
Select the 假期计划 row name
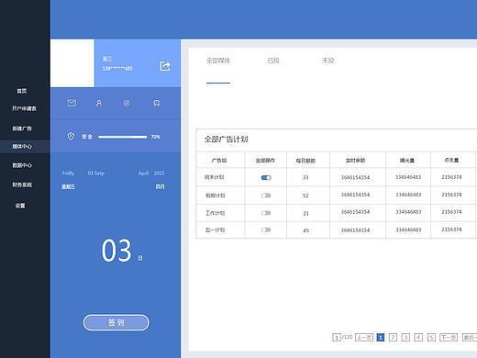(x=216, y=196)
